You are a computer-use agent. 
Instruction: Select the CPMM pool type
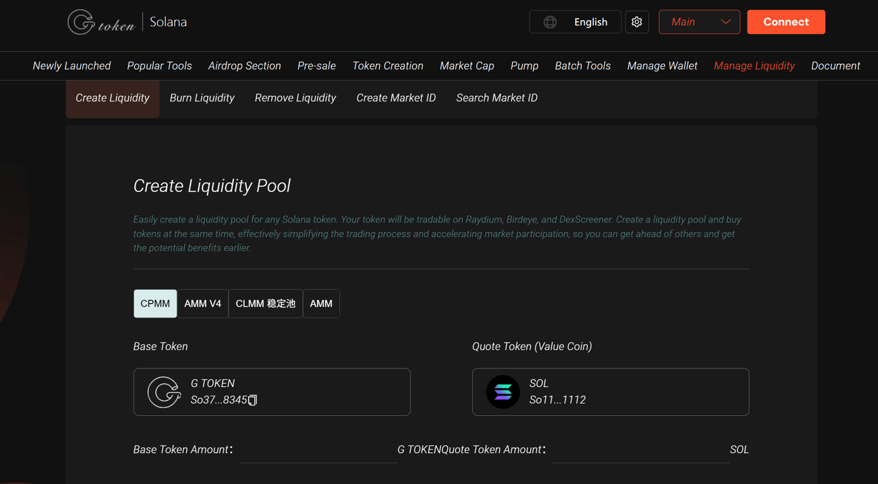tap(155, 303)
